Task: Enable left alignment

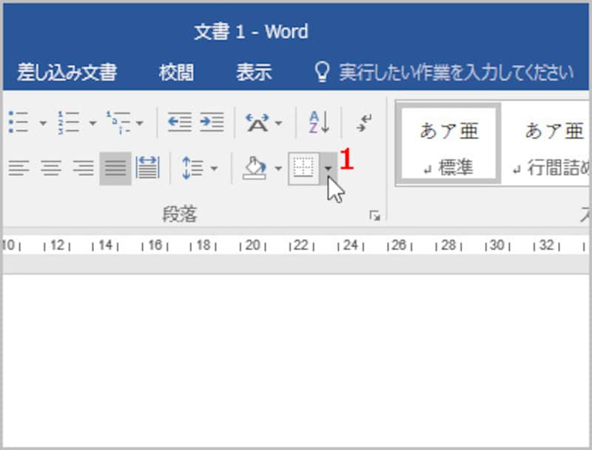Action: pos(16,167)
